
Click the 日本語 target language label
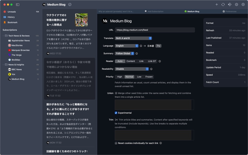click(151, 46)
